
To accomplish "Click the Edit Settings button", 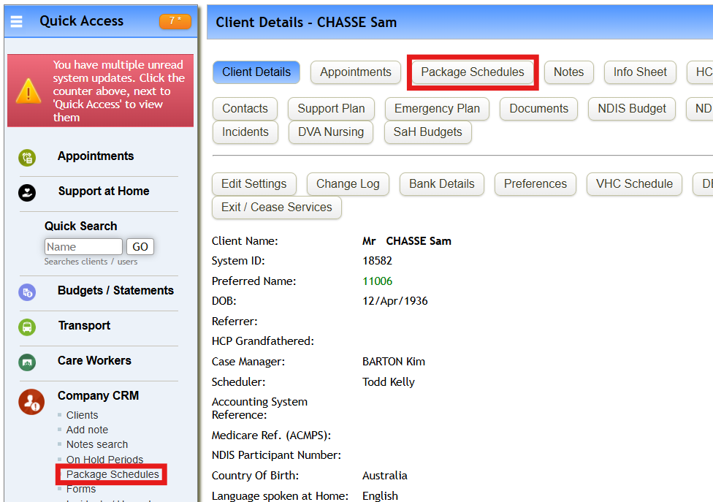I will tap(253, 184).
